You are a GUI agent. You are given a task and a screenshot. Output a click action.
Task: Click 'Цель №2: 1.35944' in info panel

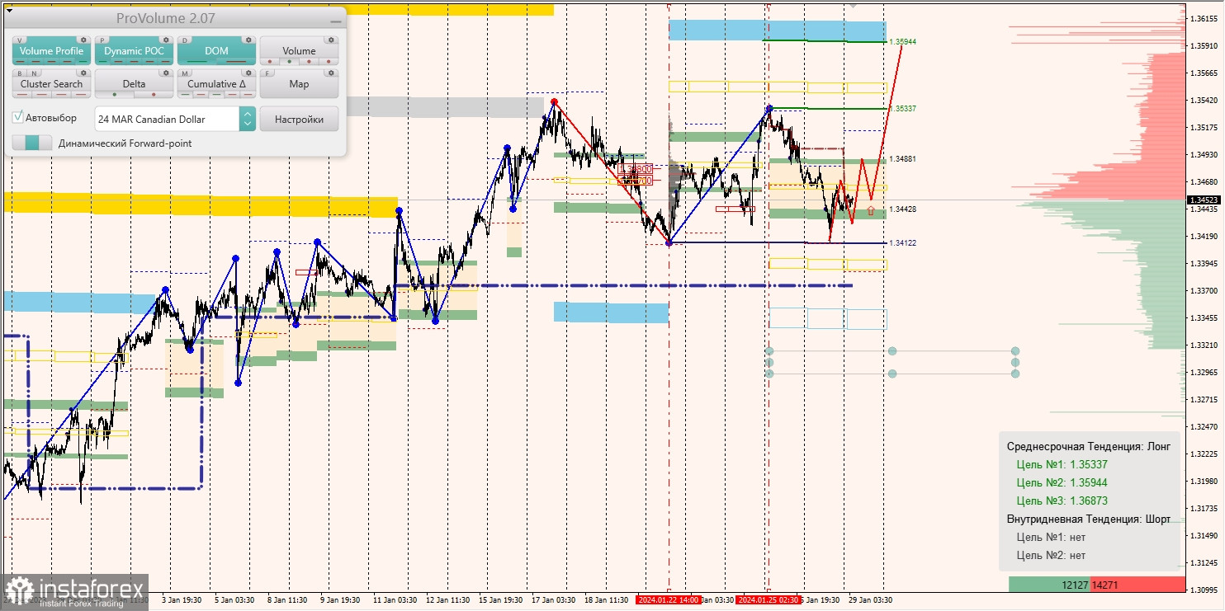coord(1062,482)
